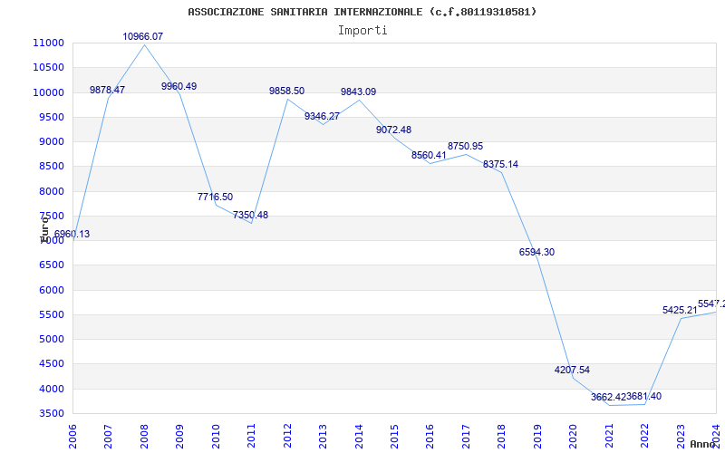
Task: Click the 4500 value on the Euro axis
Action: point(52,364)
